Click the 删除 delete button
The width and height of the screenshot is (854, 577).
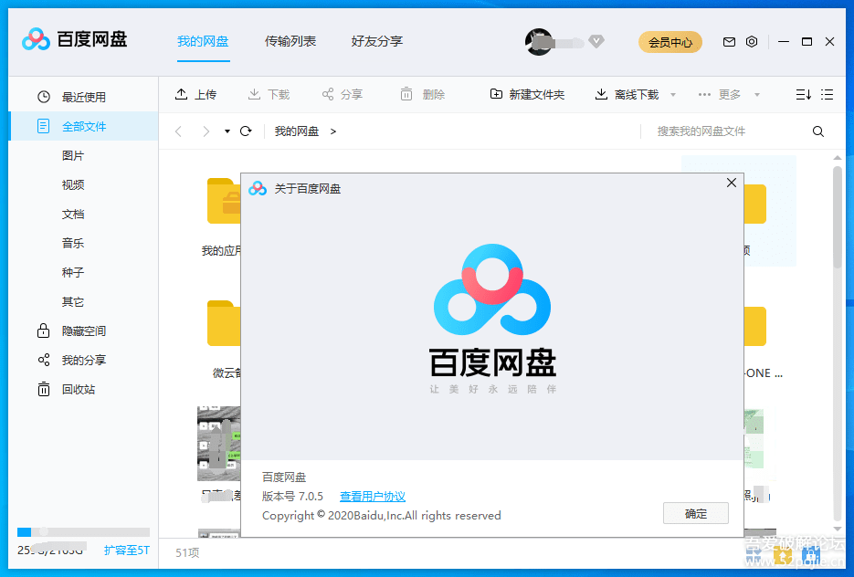click(423, 95)
